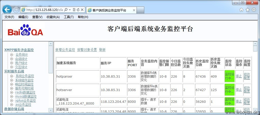Click 修改配置 for hotparser row
260x115 pixels.
[247, 76]
